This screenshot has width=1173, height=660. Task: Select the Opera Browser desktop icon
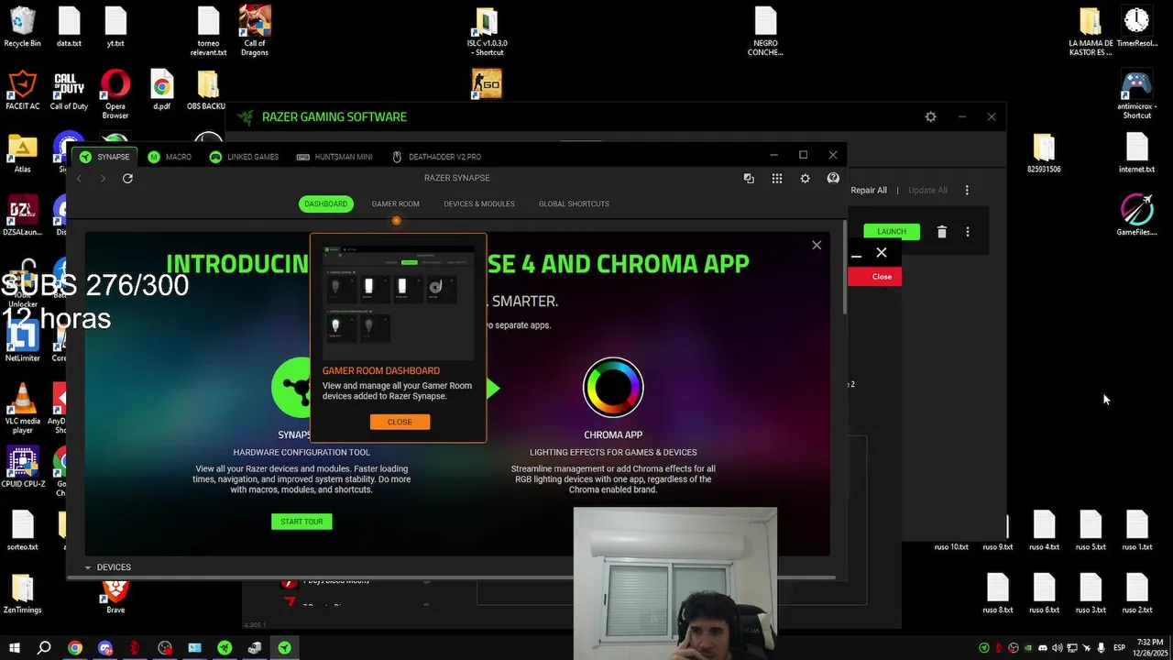pos(115,94)
